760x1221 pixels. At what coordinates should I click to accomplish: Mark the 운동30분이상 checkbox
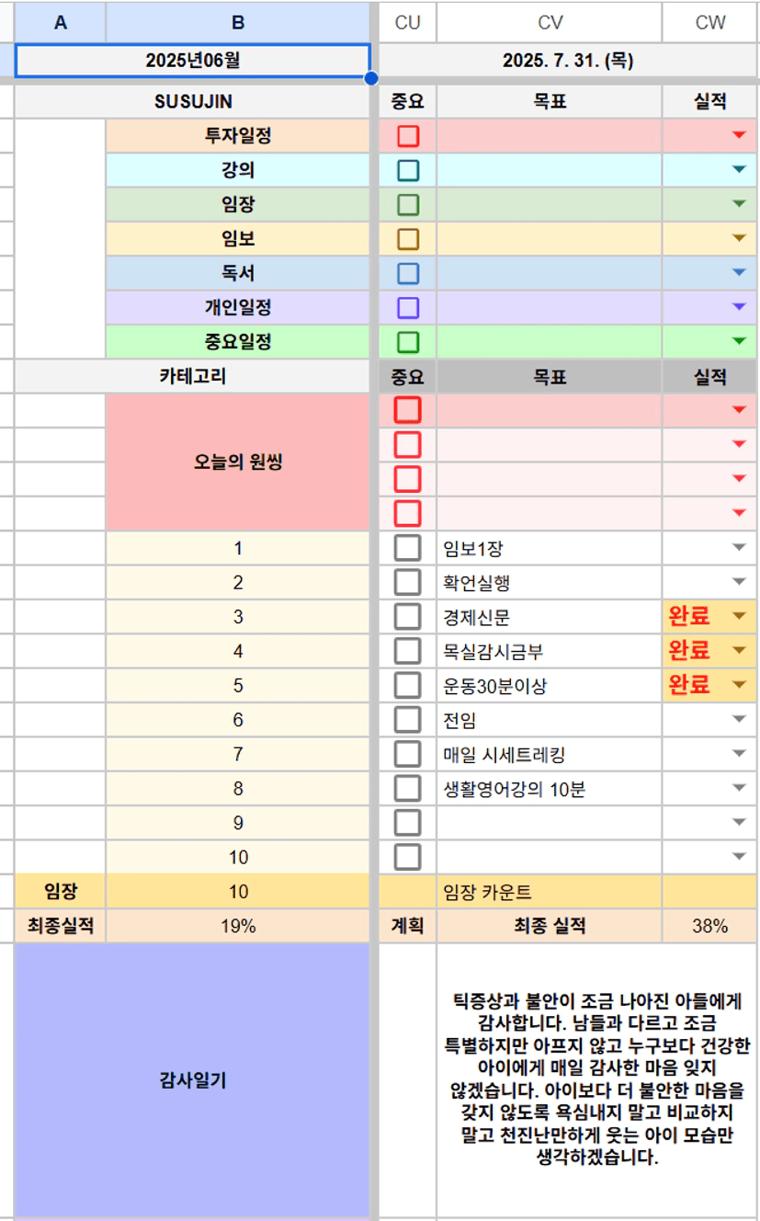(x=408, y=685)
